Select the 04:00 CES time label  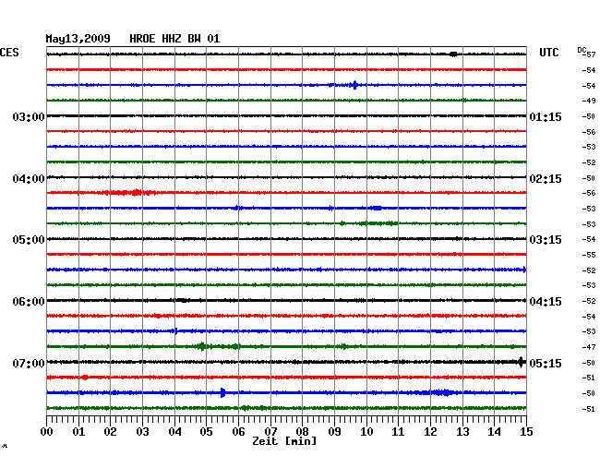(29, 179)
